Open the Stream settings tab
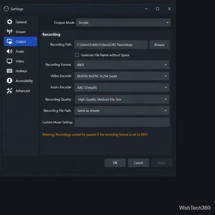Screen dimensions: 215x215 tap(20, 32)
